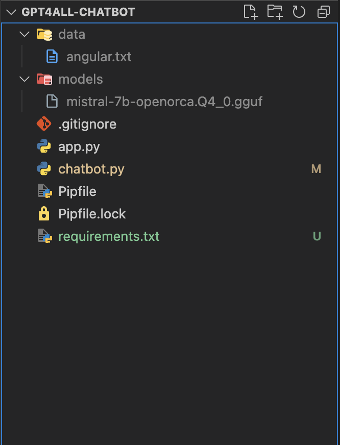
Task: Click the Python icon beside app.py
Action: pos(44,147)
